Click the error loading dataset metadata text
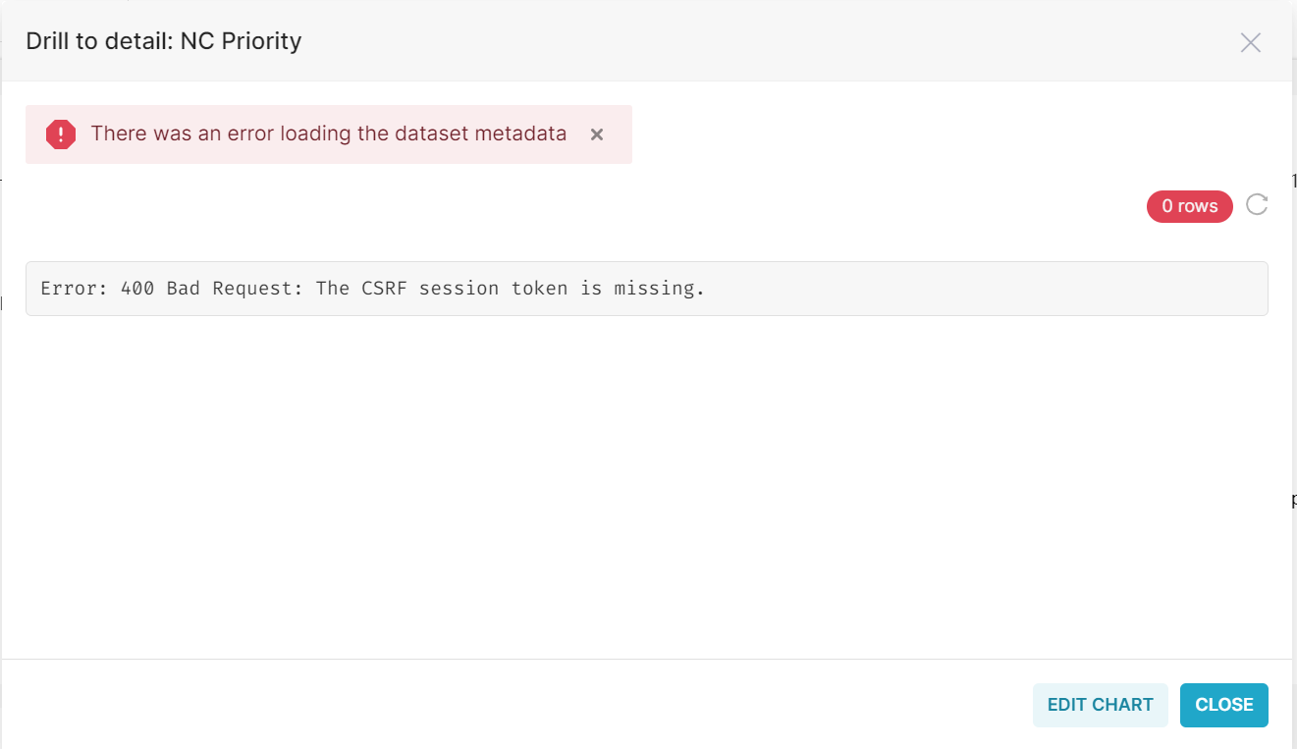 [329, 134]
